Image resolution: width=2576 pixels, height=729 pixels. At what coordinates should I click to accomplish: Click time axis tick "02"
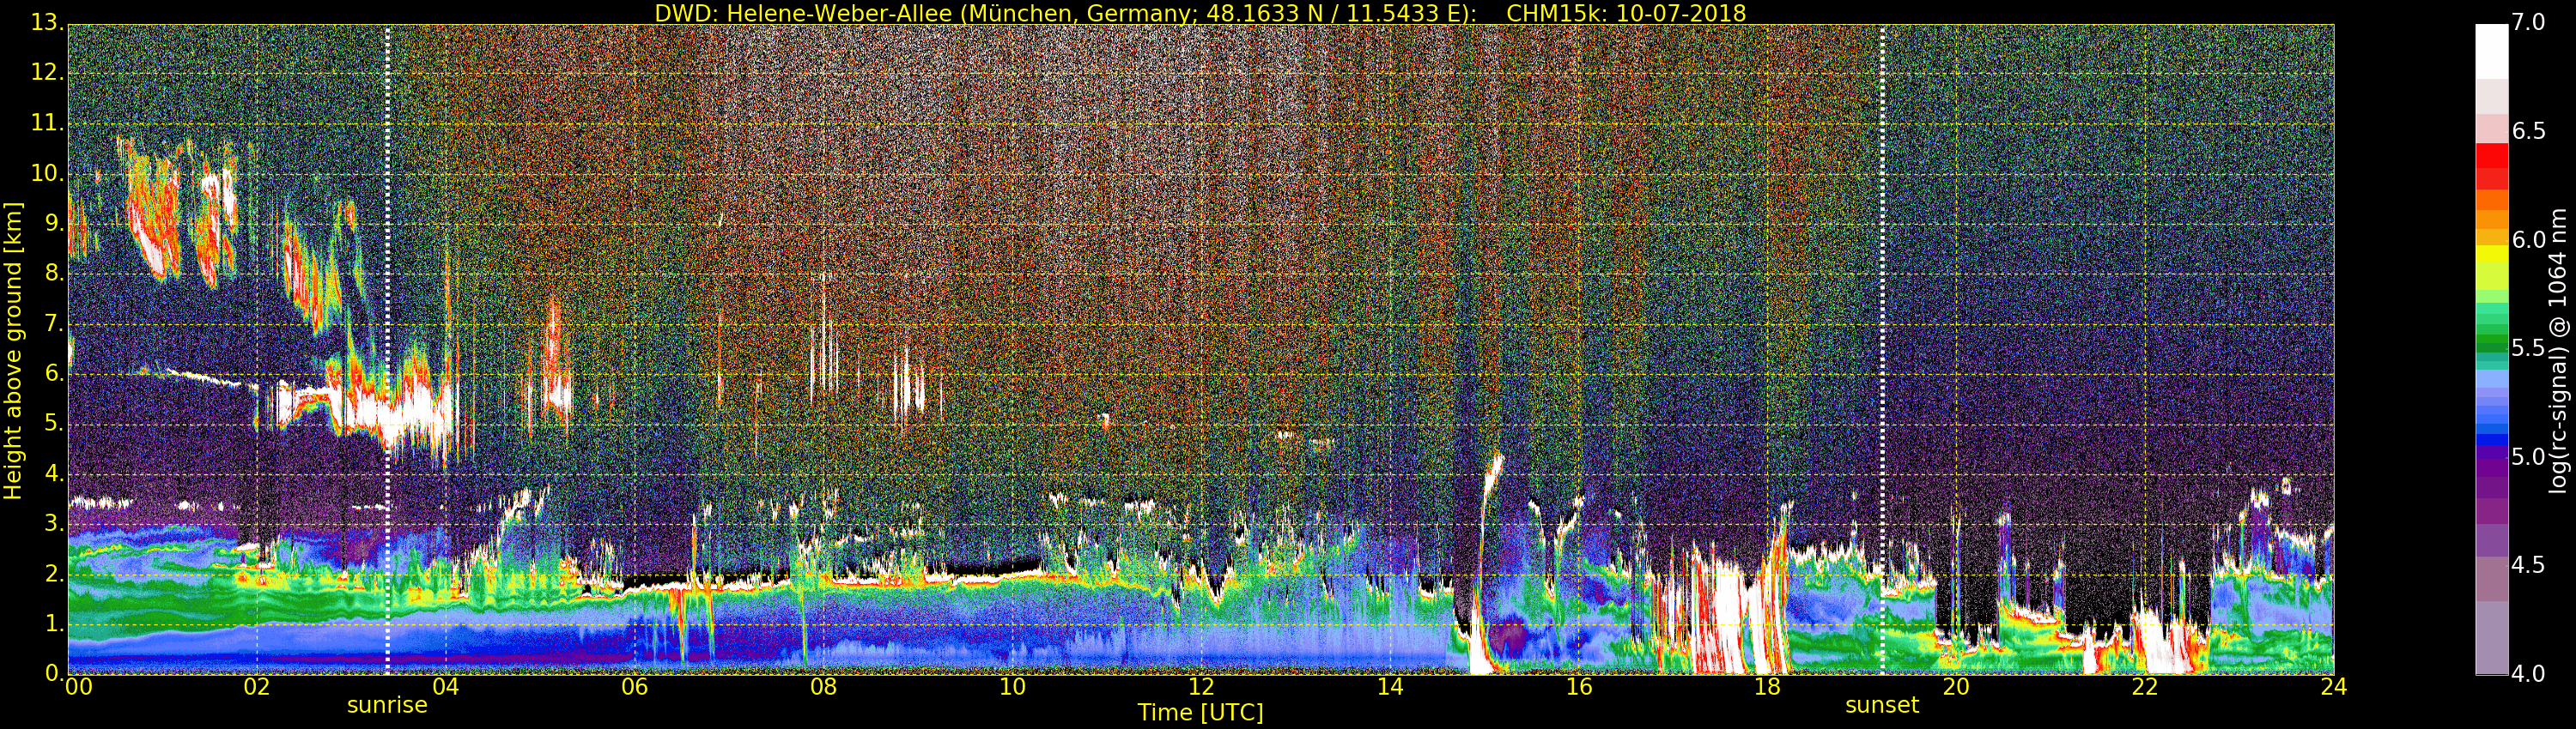pyautogui.click(x=257, y=687)
